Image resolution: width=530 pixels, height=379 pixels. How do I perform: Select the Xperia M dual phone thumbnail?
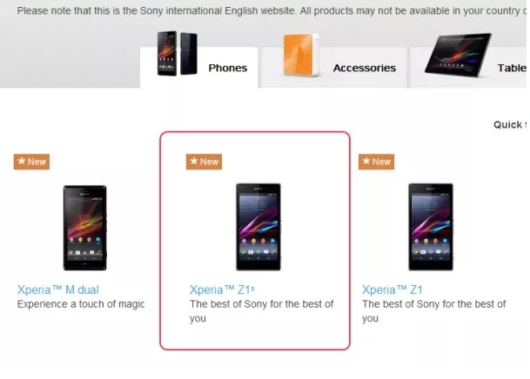(84, 228)
